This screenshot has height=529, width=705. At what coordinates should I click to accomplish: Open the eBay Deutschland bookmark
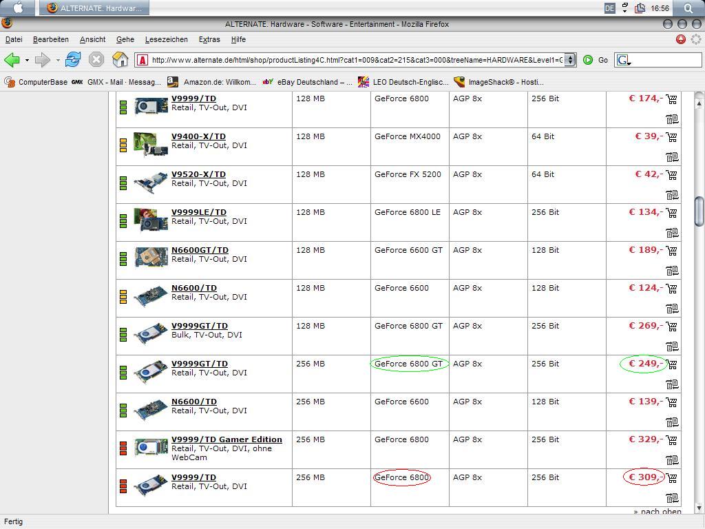pyautogui.click(x=308, y=82)
